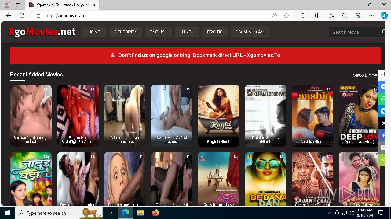Open Deleted Scenes (Hindi) title link
Viewport: 391px width, 219px height.
coord(265,140)
